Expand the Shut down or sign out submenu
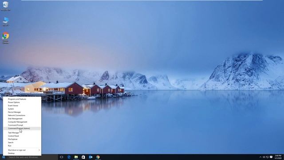The height and width of the screenshot is (160, 284). 22,150
